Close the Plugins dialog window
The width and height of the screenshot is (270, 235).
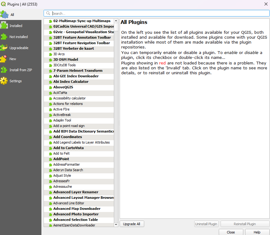[266, 4]
